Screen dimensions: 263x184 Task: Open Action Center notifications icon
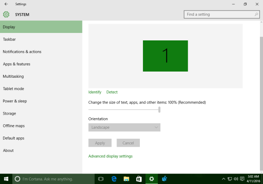242,179
